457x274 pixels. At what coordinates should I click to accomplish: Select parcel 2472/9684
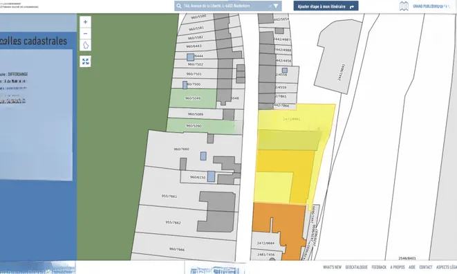click(265, 243)
